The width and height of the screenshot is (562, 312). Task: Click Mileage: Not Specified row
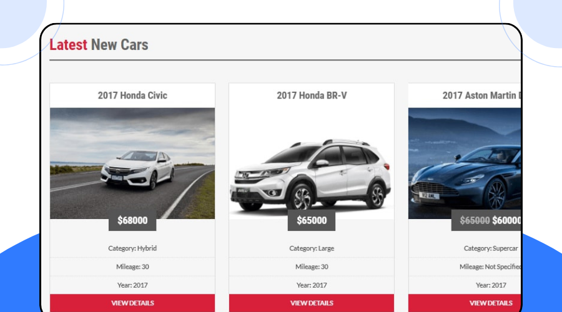(465, 267)
